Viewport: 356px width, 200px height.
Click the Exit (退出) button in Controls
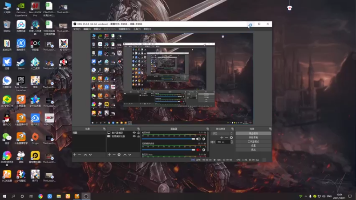point(253,150)
